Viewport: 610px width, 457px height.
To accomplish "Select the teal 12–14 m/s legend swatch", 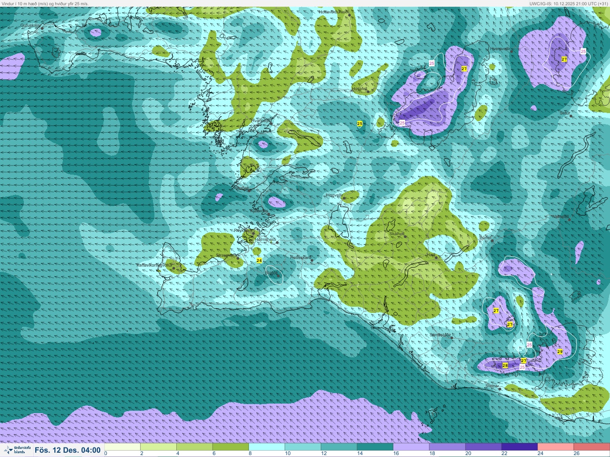I will [339, 447].
